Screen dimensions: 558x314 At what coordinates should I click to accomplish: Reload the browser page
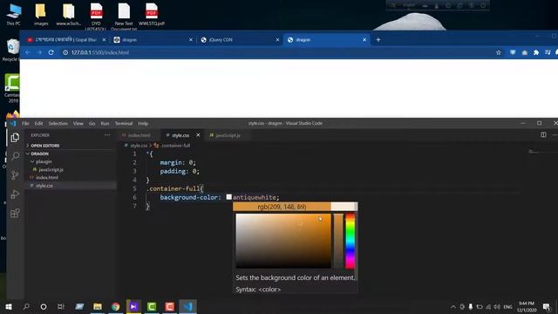pos(51,52)
